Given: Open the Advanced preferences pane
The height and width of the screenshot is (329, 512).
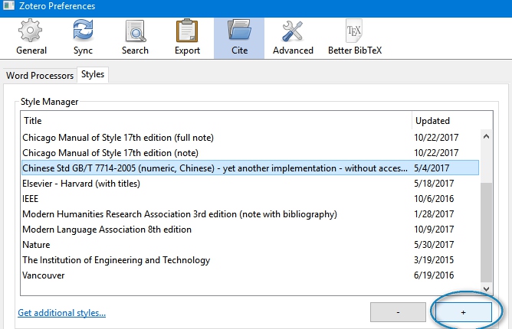Looking at the screenshot, I should coord(293,37).
